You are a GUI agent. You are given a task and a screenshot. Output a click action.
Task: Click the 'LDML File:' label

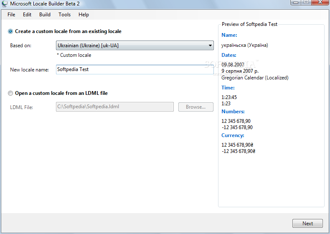point(21,107)
